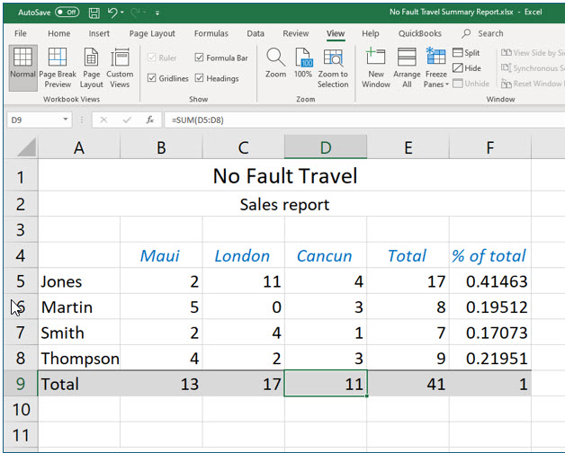Expand the Undo history dropdown arrow
The height and width of the screenshot is (453, 565).
(122, 13)
